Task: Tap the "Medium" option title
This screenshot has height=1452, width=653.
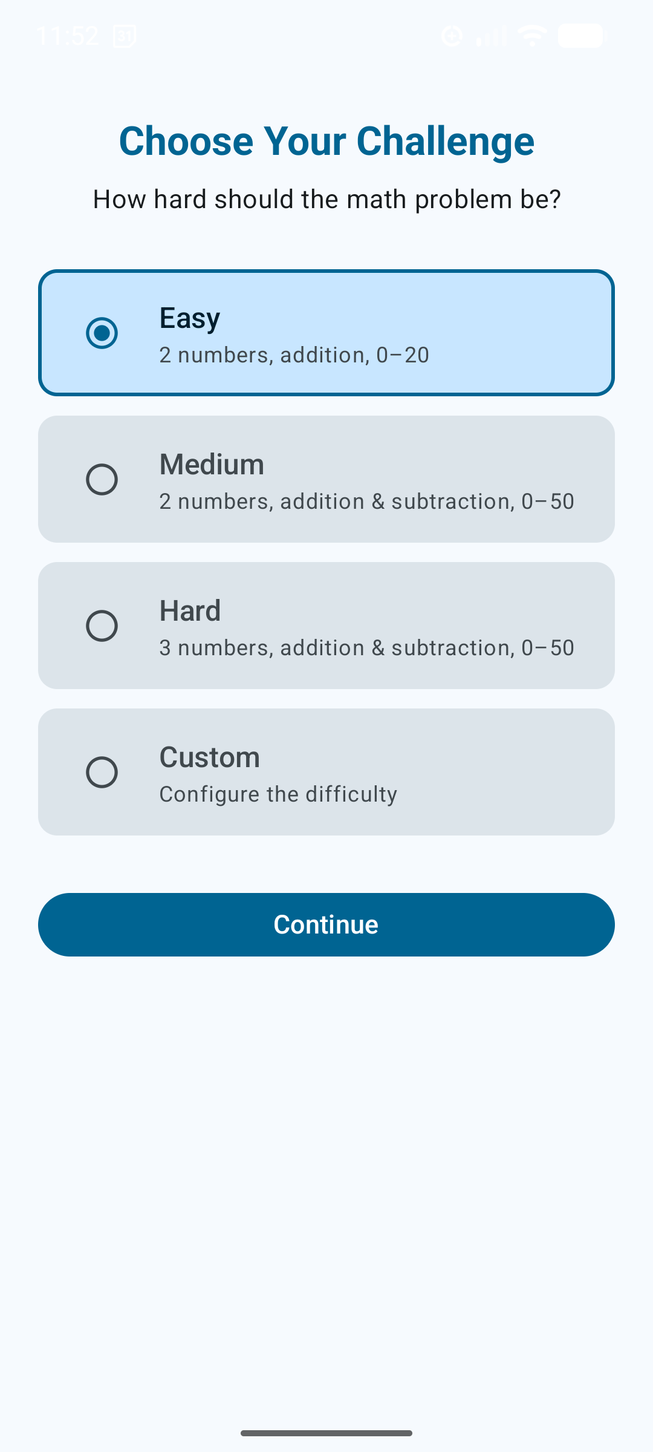Action: pyautogui.click(x=212, y=465)
